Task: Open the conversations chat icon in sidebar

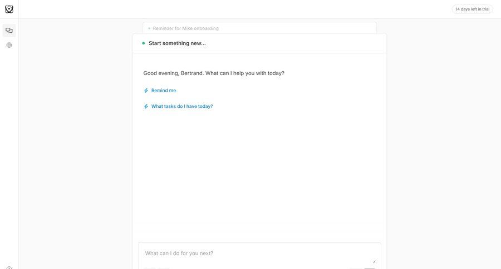Action: [9, 31]
